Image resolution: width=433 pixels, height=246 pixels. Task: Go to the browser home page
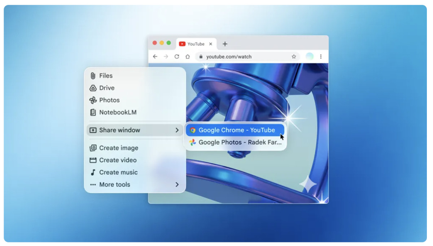coord(188,57)
